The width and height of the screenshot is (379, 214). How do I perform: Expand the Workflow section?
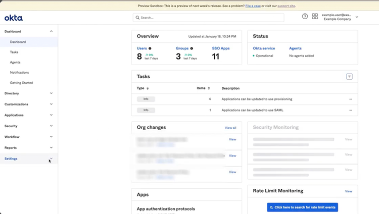tap(28, 137)
